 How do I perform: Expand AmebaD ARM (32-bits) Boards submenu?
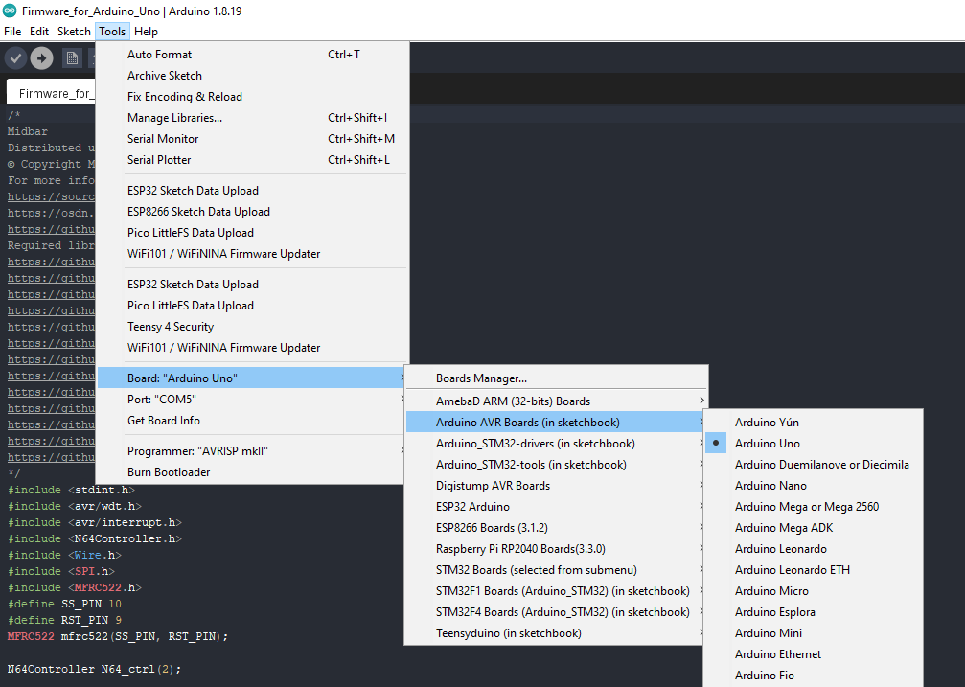[x=556, y=401]
